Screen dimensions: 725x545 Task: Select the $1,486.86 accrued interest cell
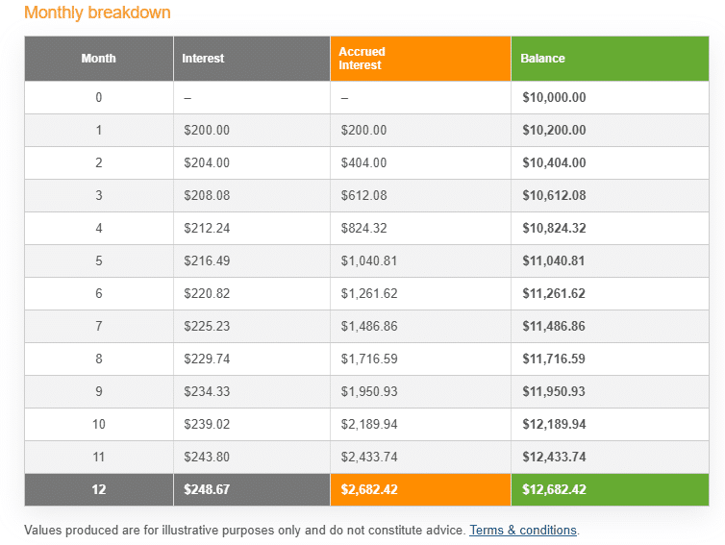pyautogui.click(x=369, y=327)
